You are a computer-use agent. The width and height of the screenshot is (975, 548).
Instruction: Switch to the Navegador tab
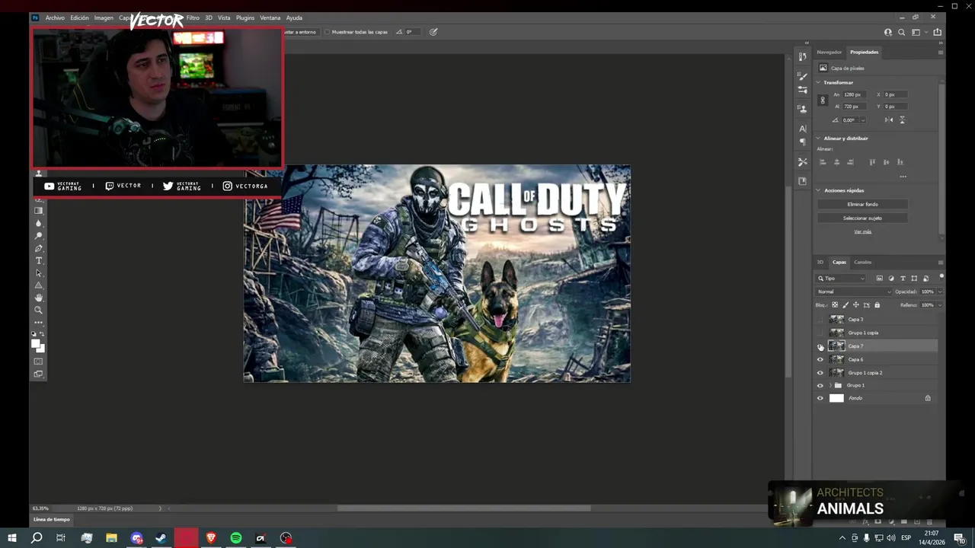[x=830, y=52]
